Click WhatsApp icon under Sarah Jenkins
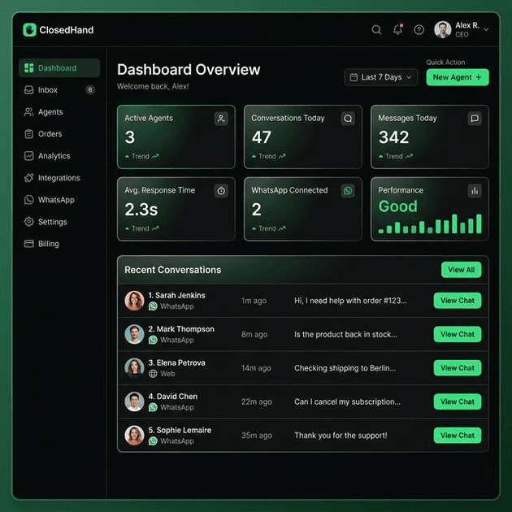The height and width of the screenshot is (512, 512). (153, 306)
